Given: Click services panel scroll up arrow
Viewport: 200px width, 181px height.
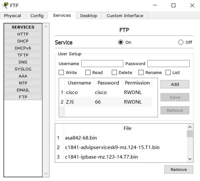Looking at the screenshot, I should click(46, 27).
